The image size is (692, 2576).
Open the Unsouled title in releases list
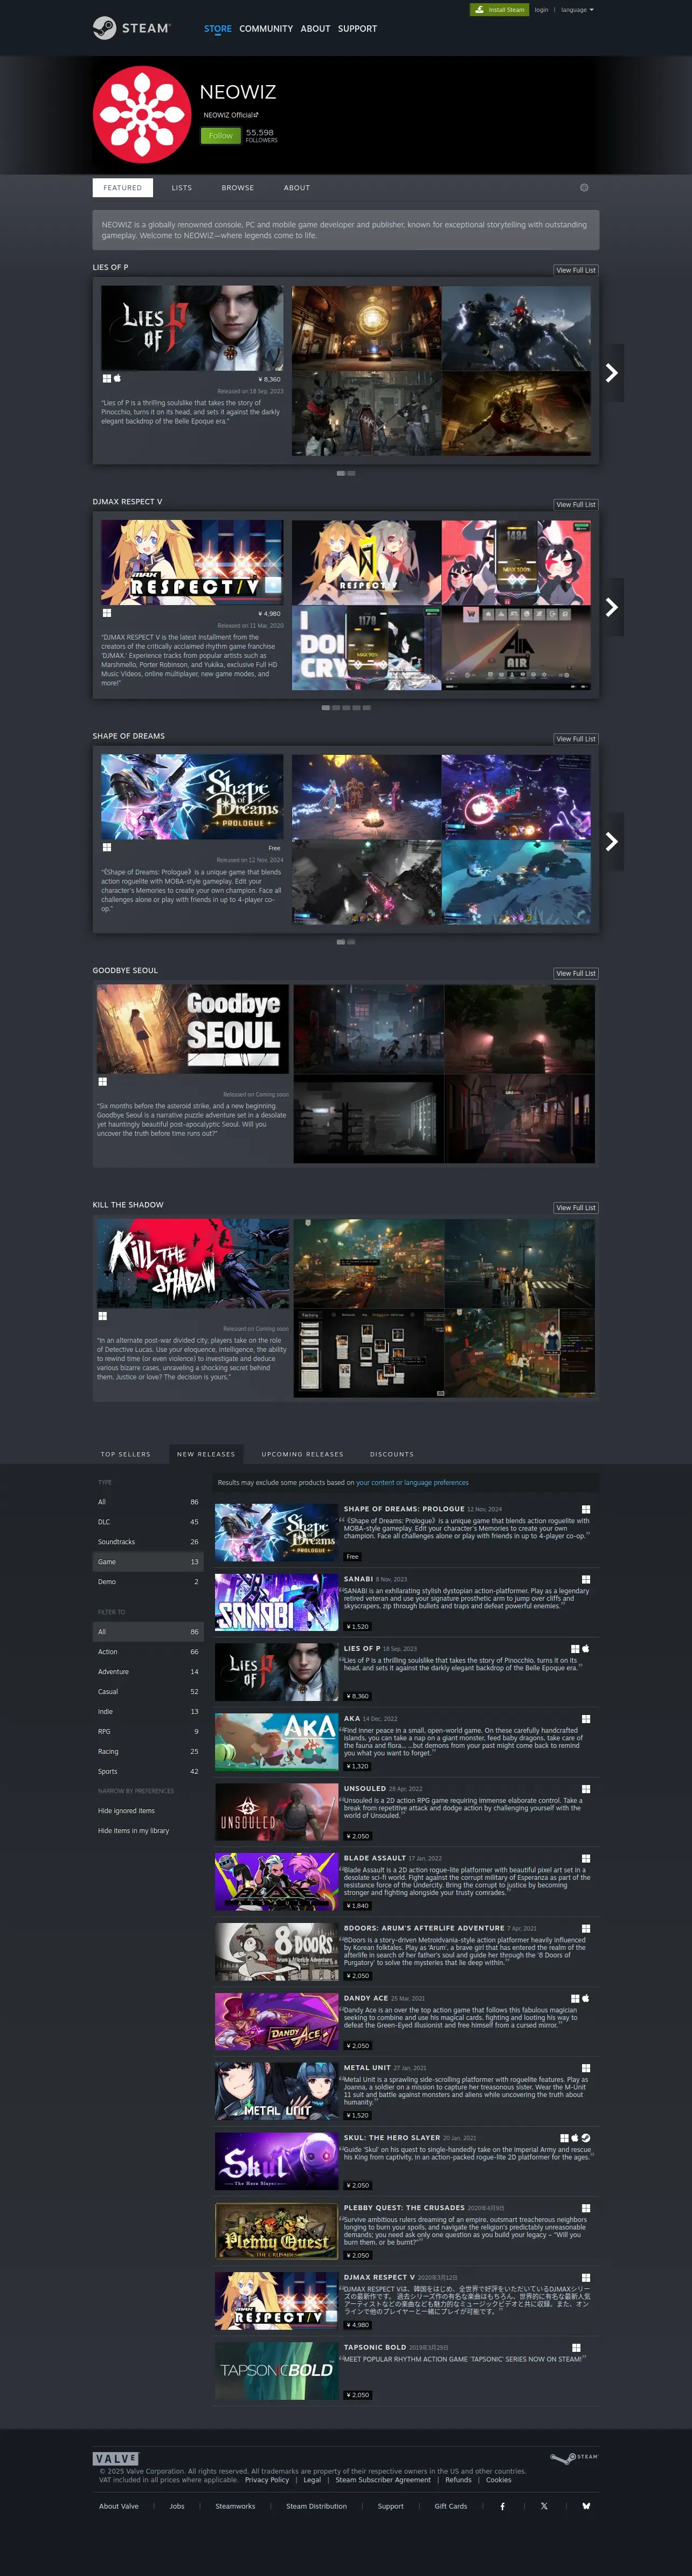click(365, 1788)
